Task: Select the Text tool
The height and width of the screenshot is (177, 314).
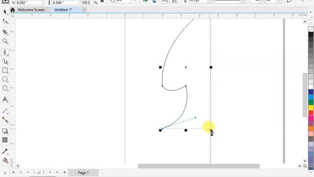Action: (x=5, y=99)
